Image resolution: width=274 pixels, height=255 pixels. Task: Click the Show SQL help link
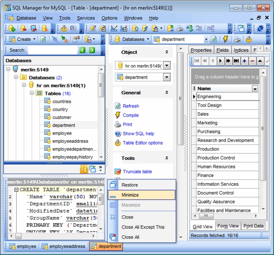138,133
